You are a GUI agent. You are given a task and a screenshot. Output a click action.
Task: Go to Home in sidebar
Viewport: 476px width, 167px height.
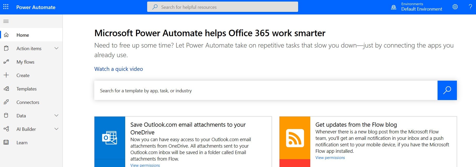point(31,35)
